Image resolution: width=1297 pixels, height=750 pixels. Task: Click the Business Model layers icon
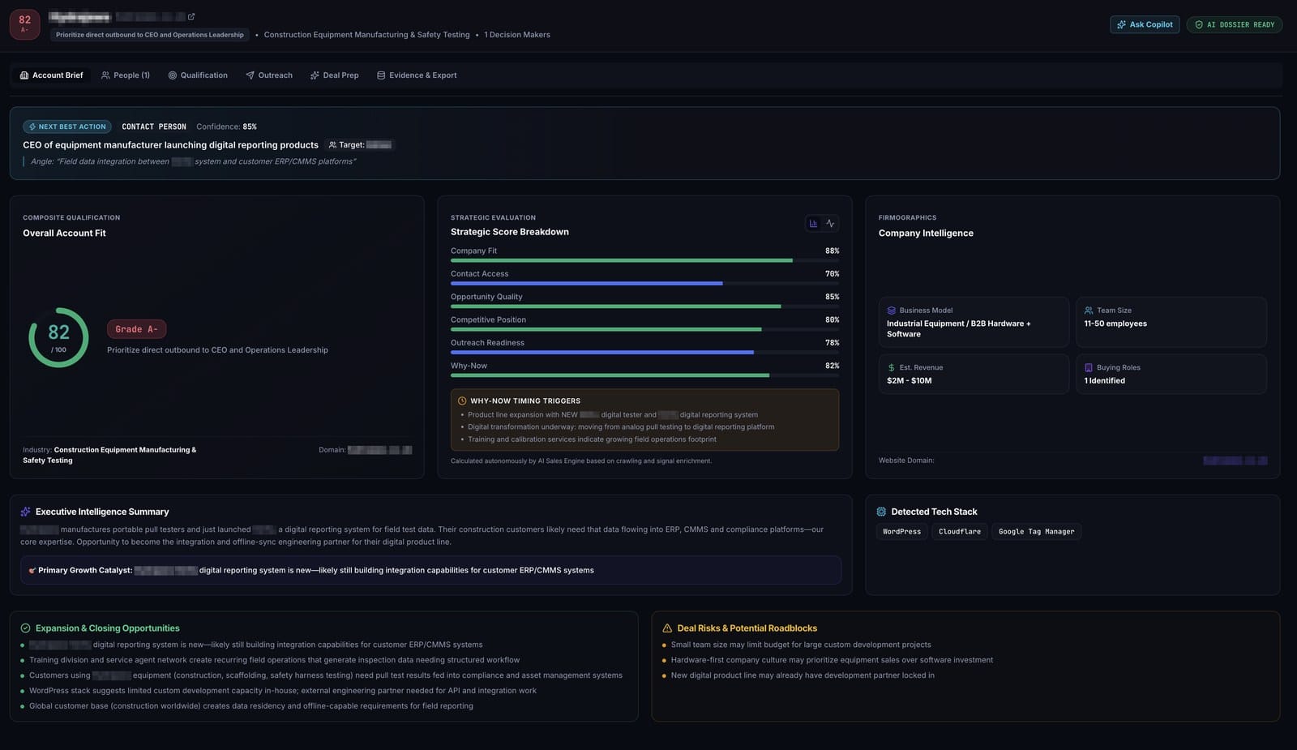[892, 311]
